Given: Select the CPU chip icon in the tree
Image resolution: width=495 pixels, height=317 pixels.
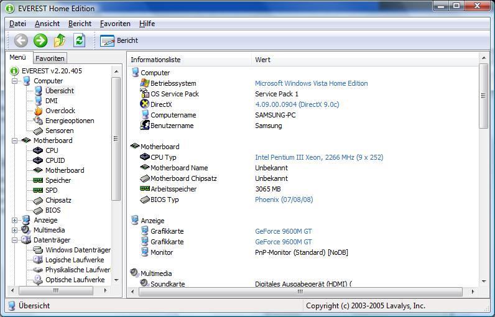Looking at the screenshot, I should (38, 150).
